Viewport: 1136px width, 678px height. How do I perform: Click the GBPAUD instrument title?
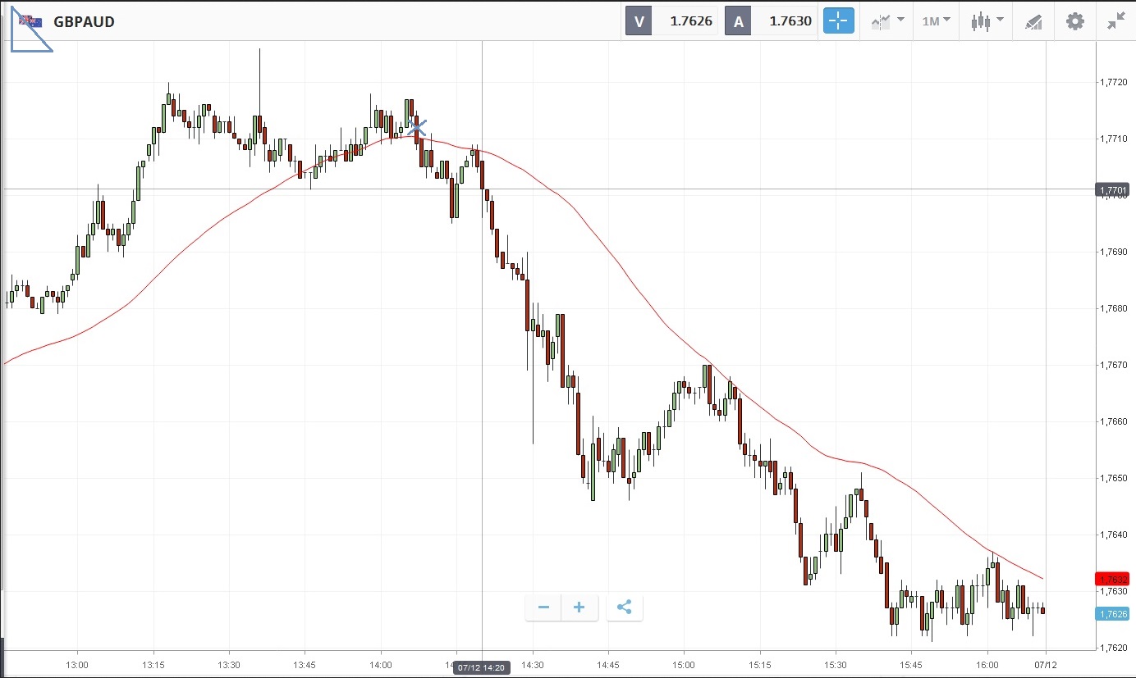(x=84, y=22)
